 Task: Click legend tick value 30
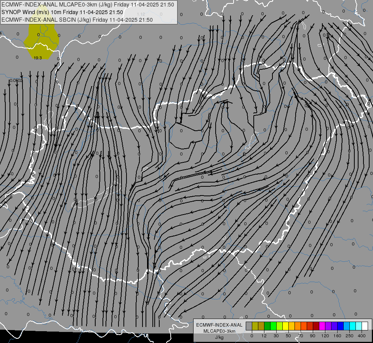pyautogui.click(x=276, y=336)
